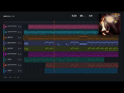This screenshot has width=124, height=93.
Task: Select the Timpani track name
Action: [x=10, y=70]
